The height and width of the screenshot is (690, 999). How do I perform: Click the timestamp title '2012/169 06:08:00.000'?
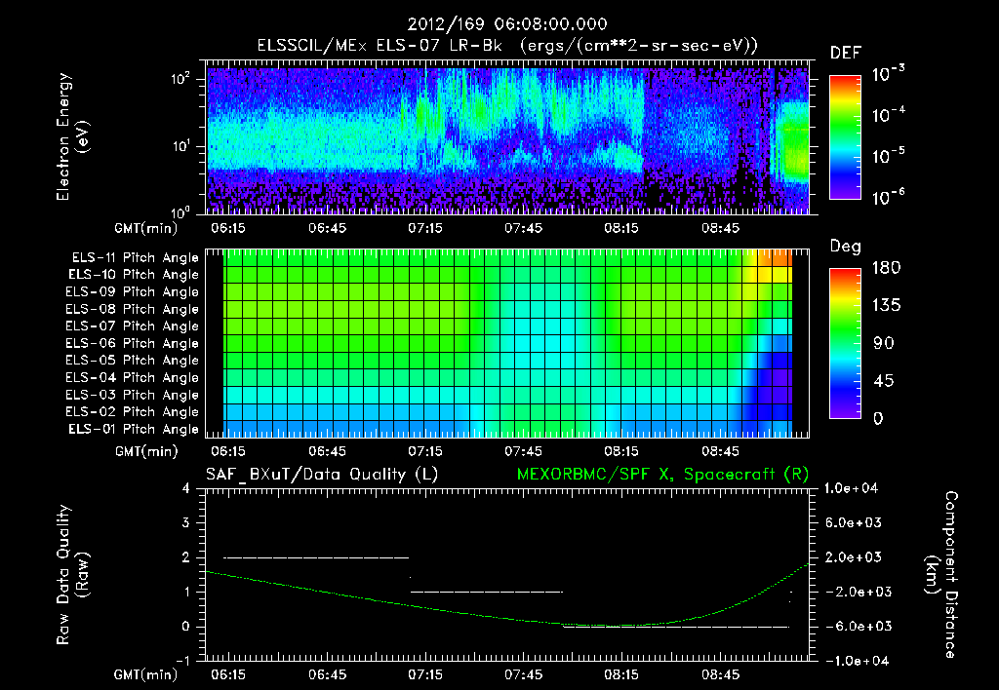pyautogui.click(x=507, y=24)
